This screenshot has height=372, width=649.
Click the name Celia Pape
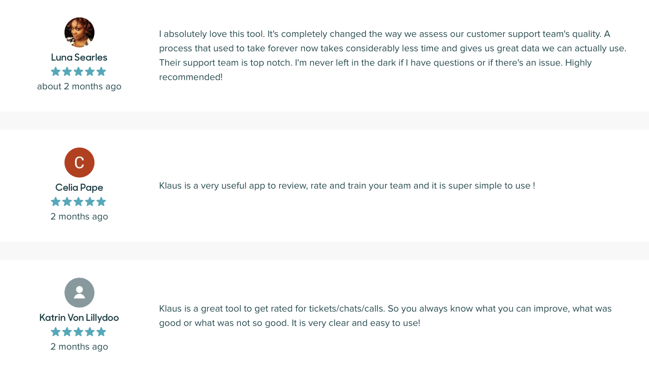(x=79, y=188)
